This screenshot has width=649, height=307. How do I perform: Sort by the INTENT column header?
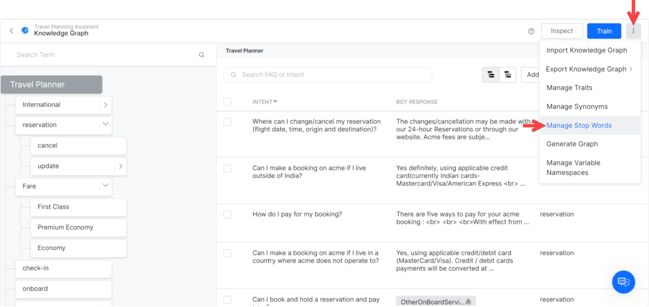264,102
